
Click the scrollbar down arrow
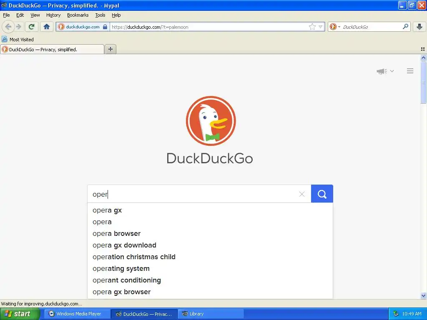pyautogui.click(x=423, y=295)
